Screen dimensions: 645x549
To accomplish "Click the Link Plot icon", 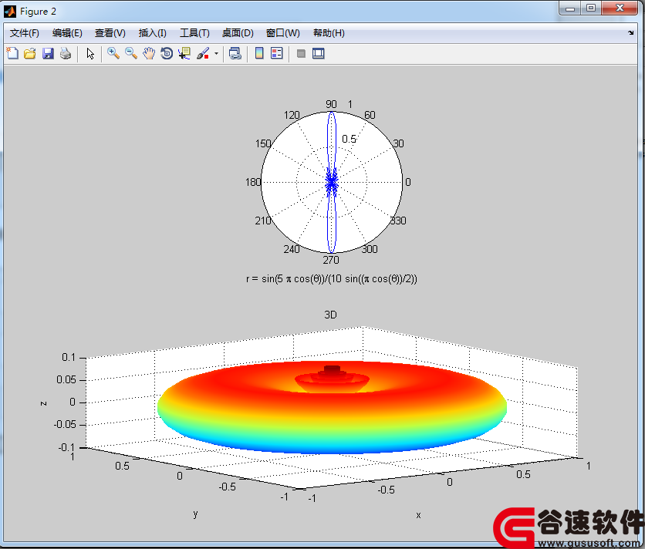I will click(235, 53).
